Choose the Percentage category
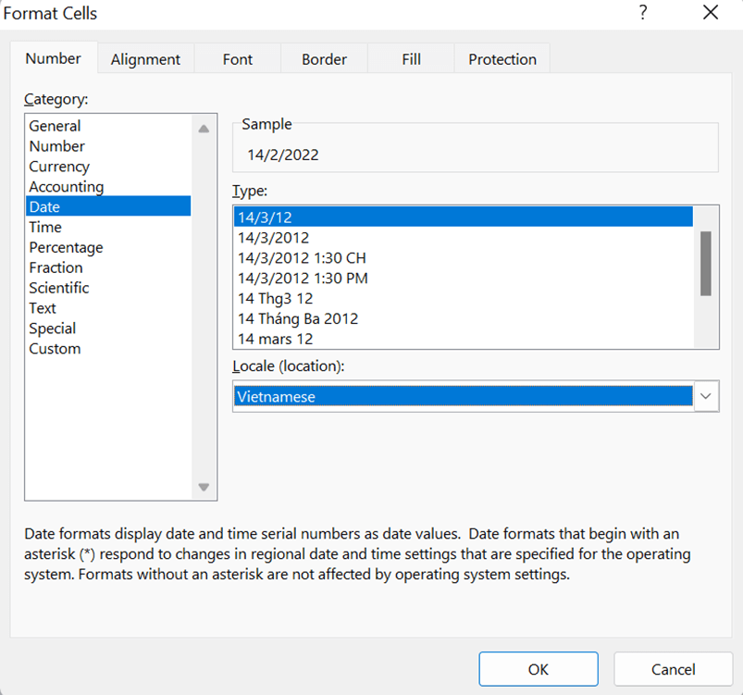 tap(66, 247)
